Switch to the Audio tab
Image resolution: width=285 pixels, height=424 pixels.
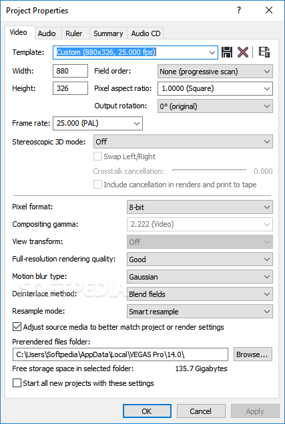[x=47, y=33]
